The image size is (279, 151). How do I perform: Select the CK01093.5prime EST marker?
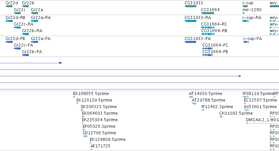point(221,117)
